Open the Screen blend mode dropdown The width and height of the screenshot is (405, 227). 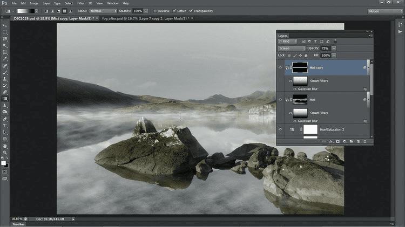[x=292, y=48]
